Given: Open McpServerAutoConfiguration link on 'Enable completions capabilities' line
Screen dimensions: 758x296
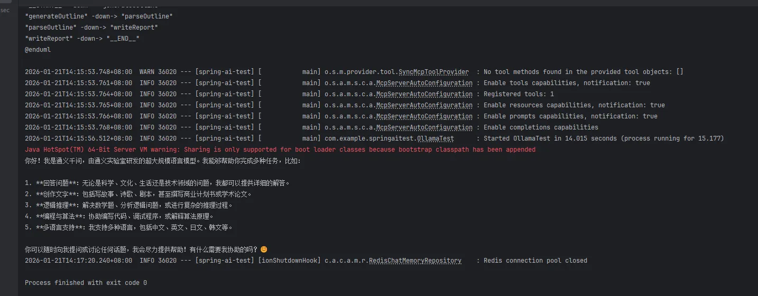Looking at the screenshot, I should (424, 127).
